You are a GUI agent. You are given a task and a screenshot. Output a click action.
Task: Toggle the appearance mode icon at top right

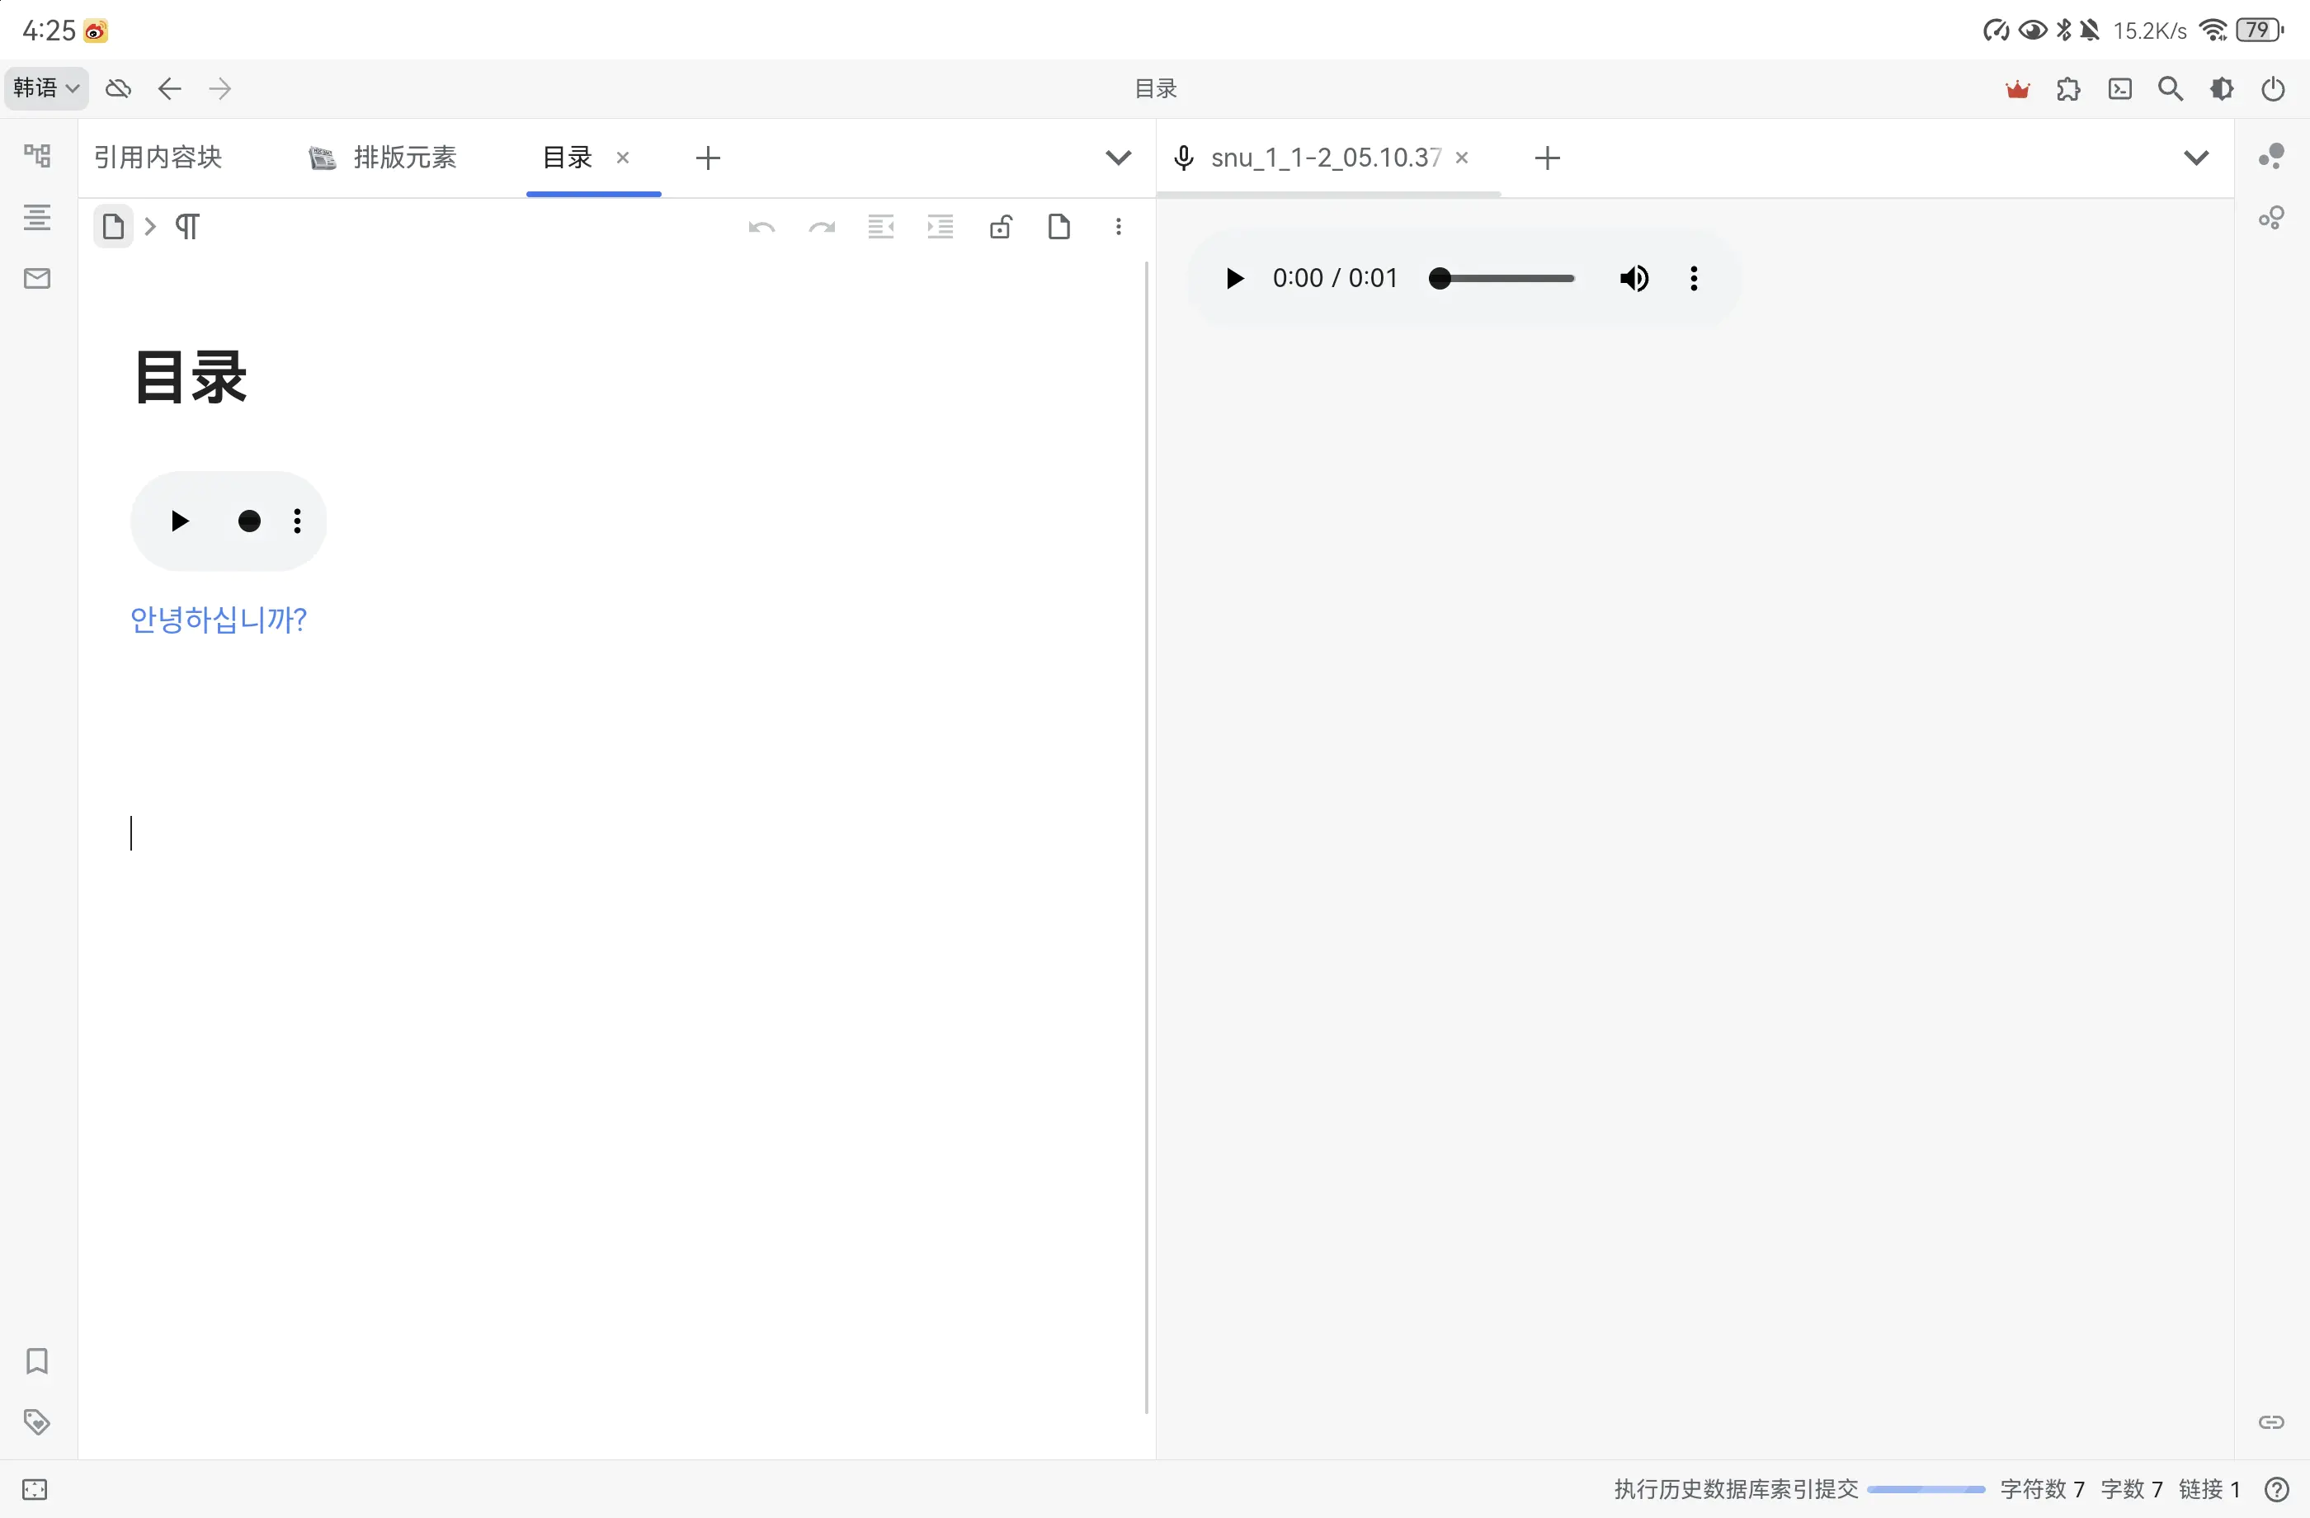pyautogui.click(x=2223, y=88)
